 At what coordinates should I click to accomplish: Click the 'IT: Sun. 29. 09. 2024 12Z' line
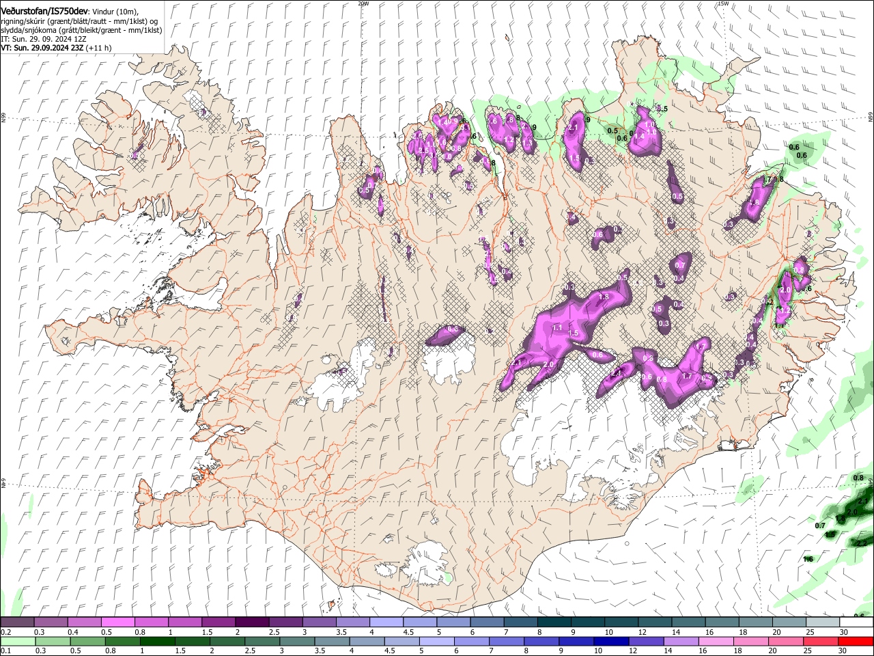[43, 39]
